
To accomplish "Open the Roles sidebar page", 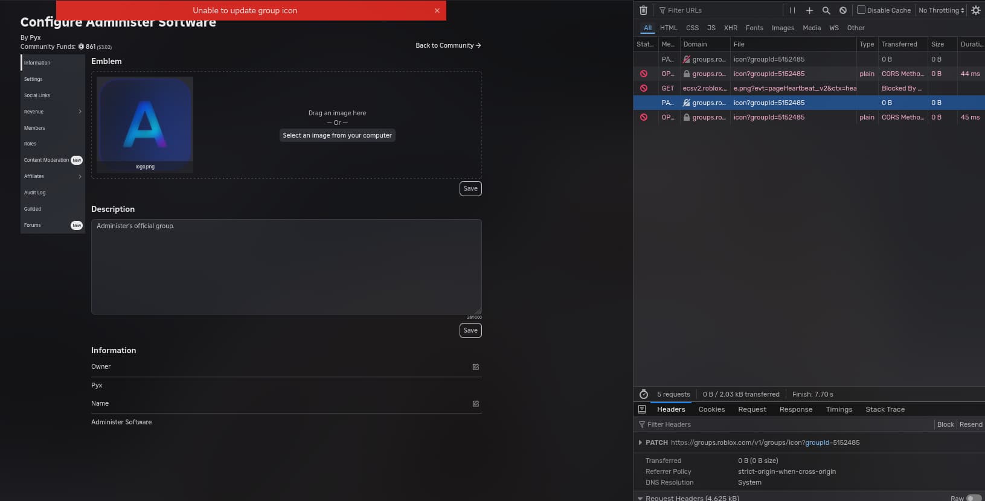I will tap(53, 144).
